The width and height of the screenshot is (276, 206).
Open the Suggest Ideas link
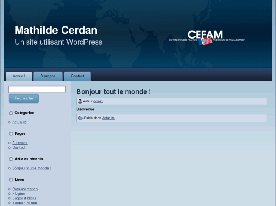point(24,198)
